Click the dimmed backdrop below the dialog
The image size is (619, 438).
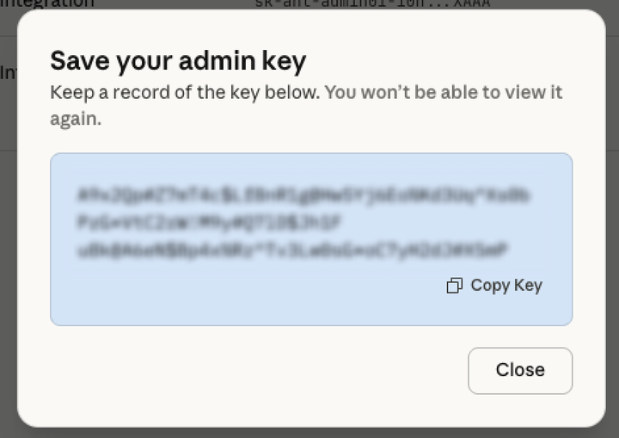click(309, 433)
